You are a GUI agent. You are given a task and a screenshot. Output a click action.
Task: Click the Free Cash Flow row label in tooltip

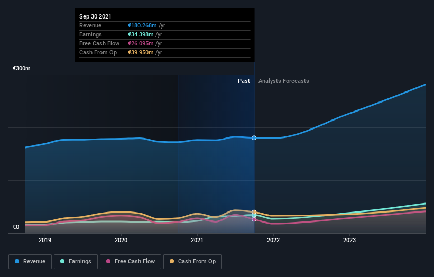[x=99, y=43]
